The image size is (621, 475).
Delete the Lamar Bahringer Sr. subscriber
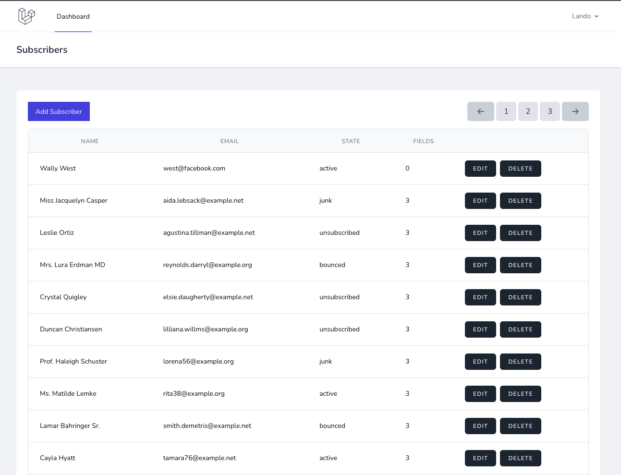coord(520,426)
